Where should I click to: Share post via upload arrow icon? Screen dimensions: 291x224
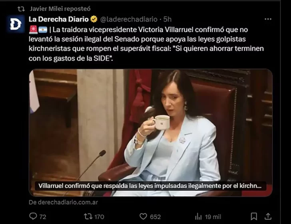268,216
